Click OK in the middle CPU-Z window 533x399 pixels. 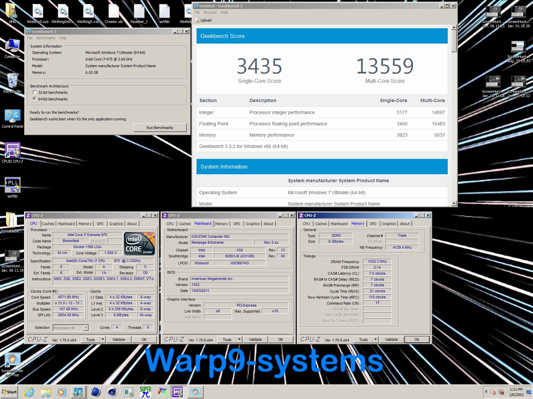(280, 339)
